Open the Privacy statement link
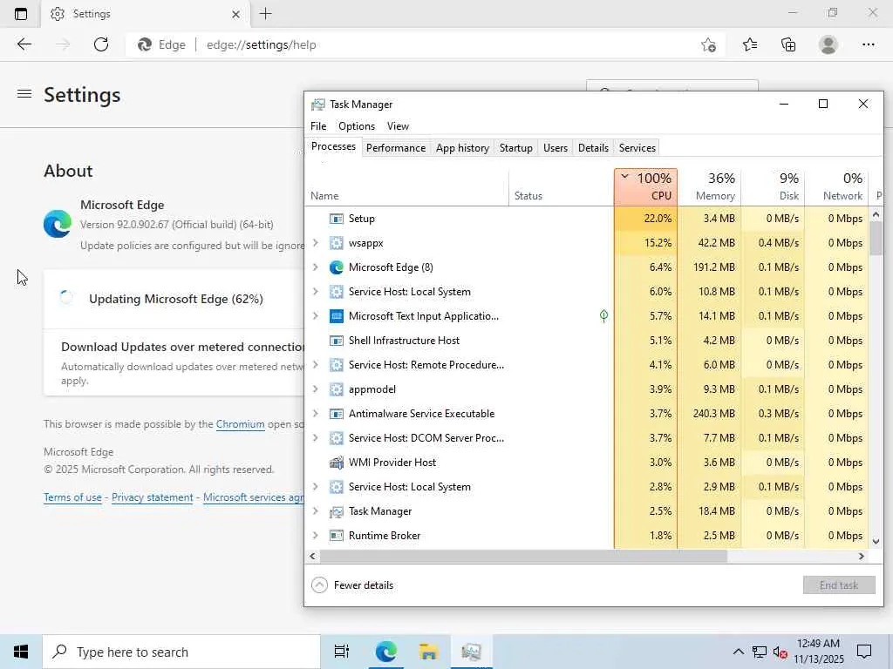This screenshot has height=669, width=893. 152,497
